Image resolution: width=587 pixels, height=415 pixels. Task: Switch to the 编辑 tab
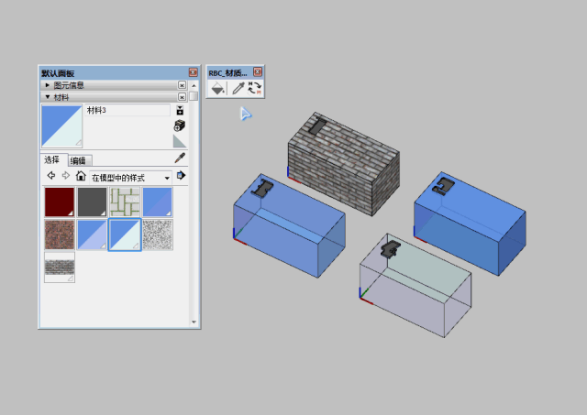click(78, 160)
